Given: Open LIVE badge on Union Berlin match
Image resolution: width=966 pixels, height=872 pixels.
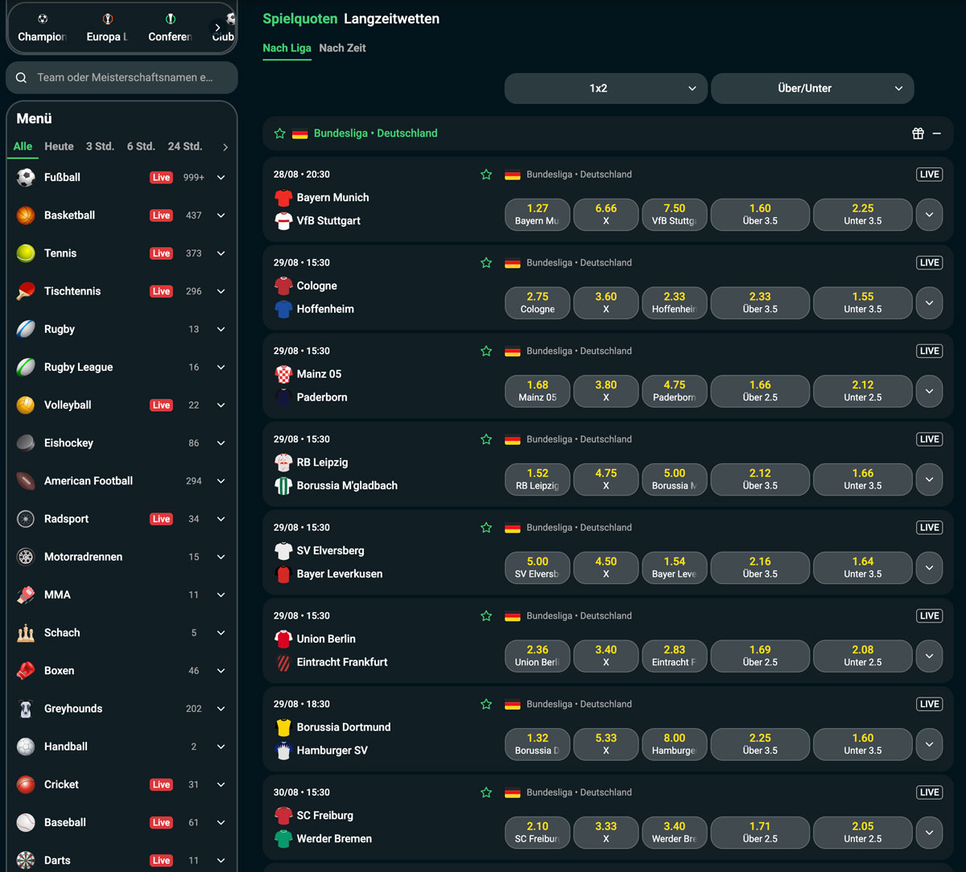Looking at the screenshot, I should 930,616.
